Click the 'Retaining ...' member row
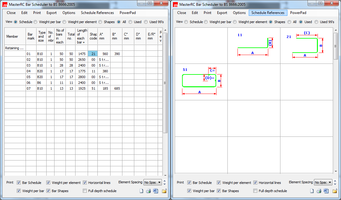Image resolution: width=341 pixels, height=200 pixels. click(x=15, y=48)
